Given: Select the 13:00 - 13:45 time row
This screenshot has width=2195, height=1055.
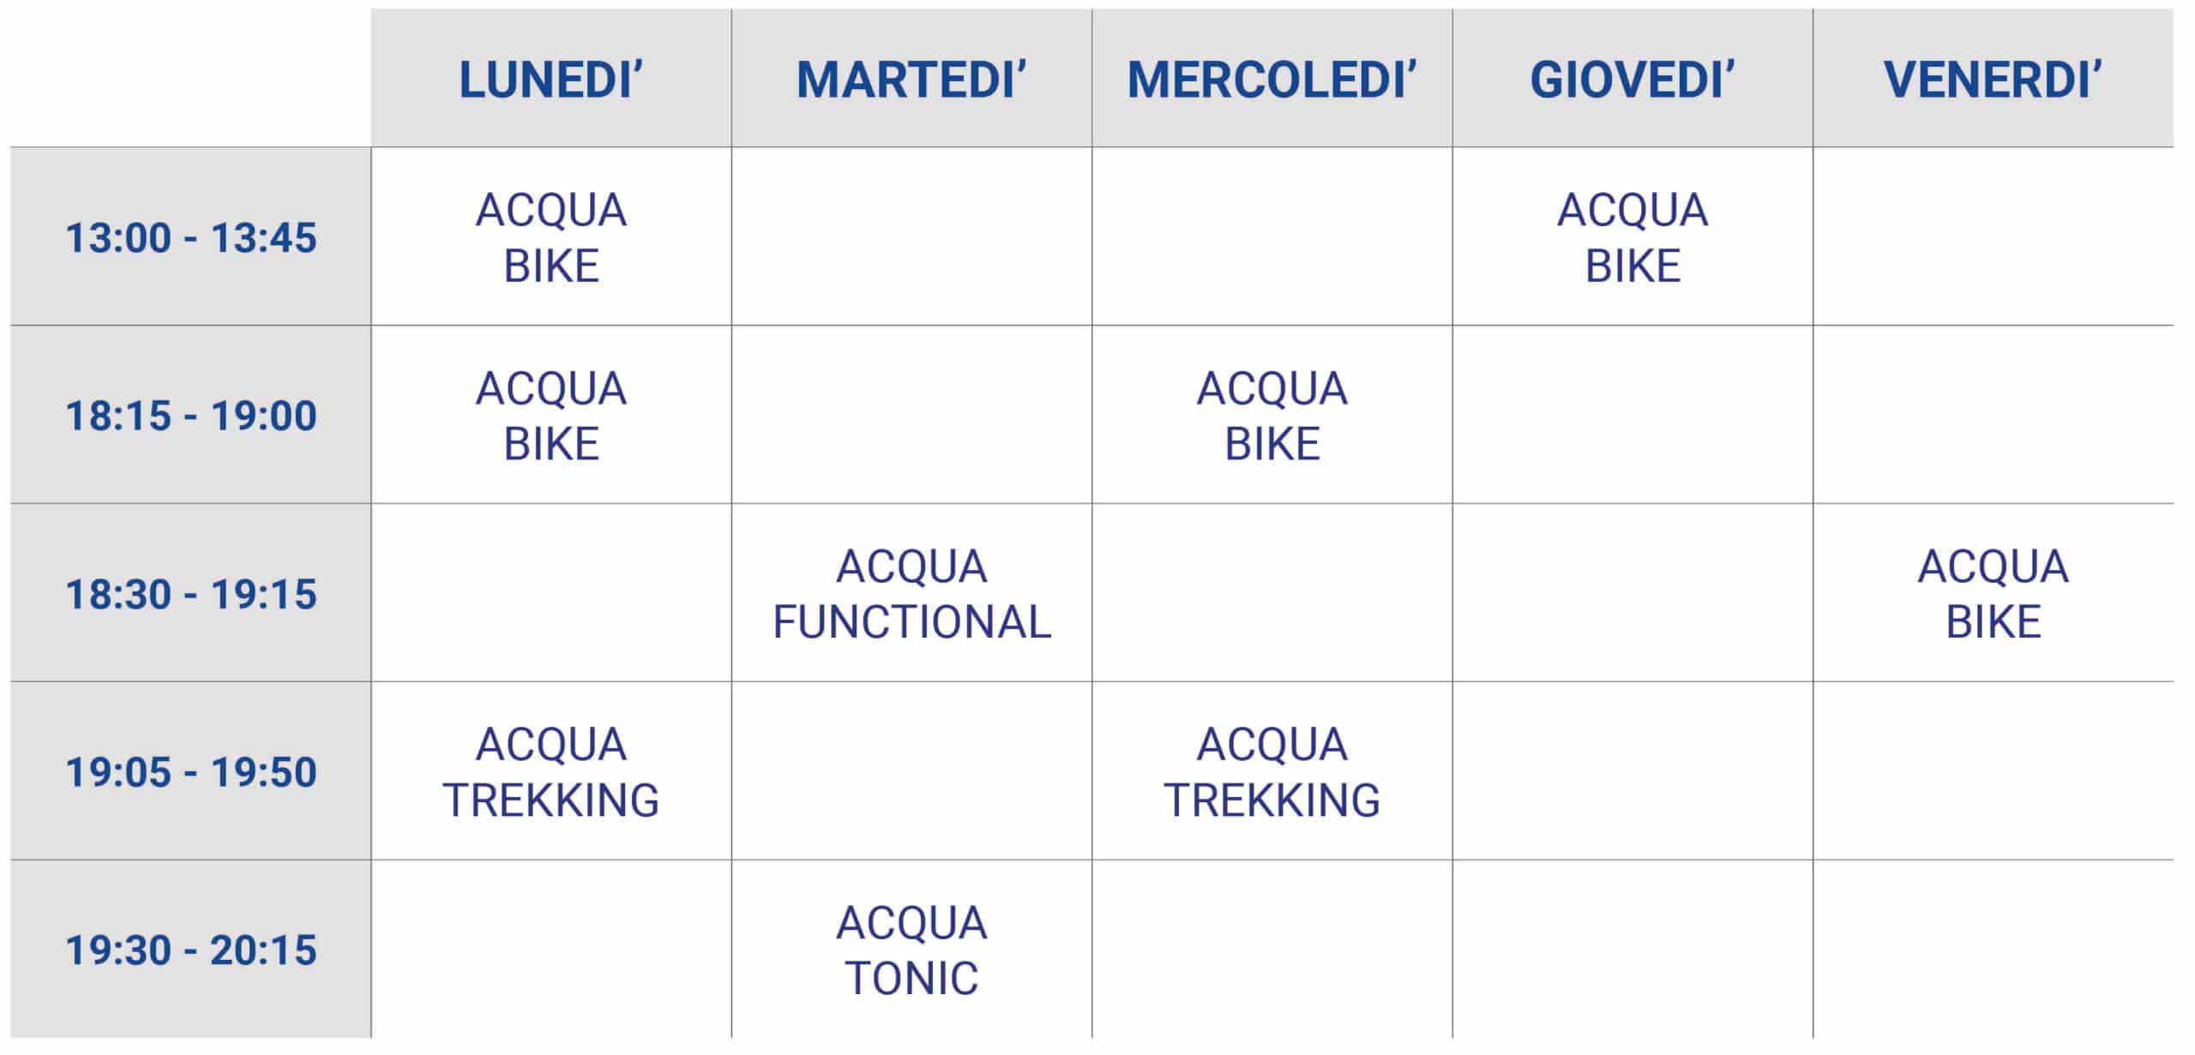Looking at the screenshot, I should [x=190, y=237].
